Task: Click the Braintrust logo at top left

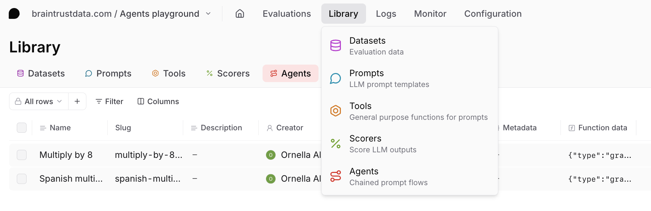Action: (14, 13)
